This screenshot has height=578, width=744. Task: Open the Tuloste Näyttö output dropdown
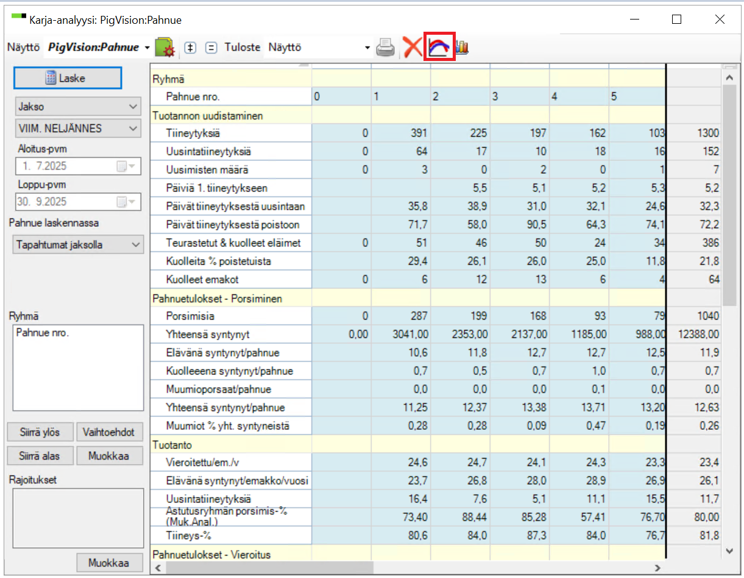point(367,48)
